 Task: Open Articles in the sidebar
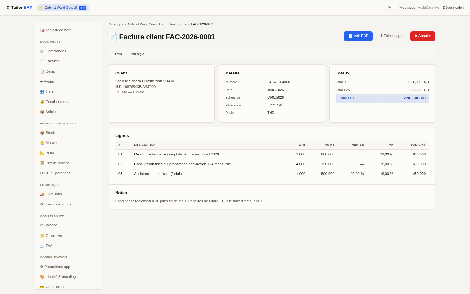click(69, 112)
